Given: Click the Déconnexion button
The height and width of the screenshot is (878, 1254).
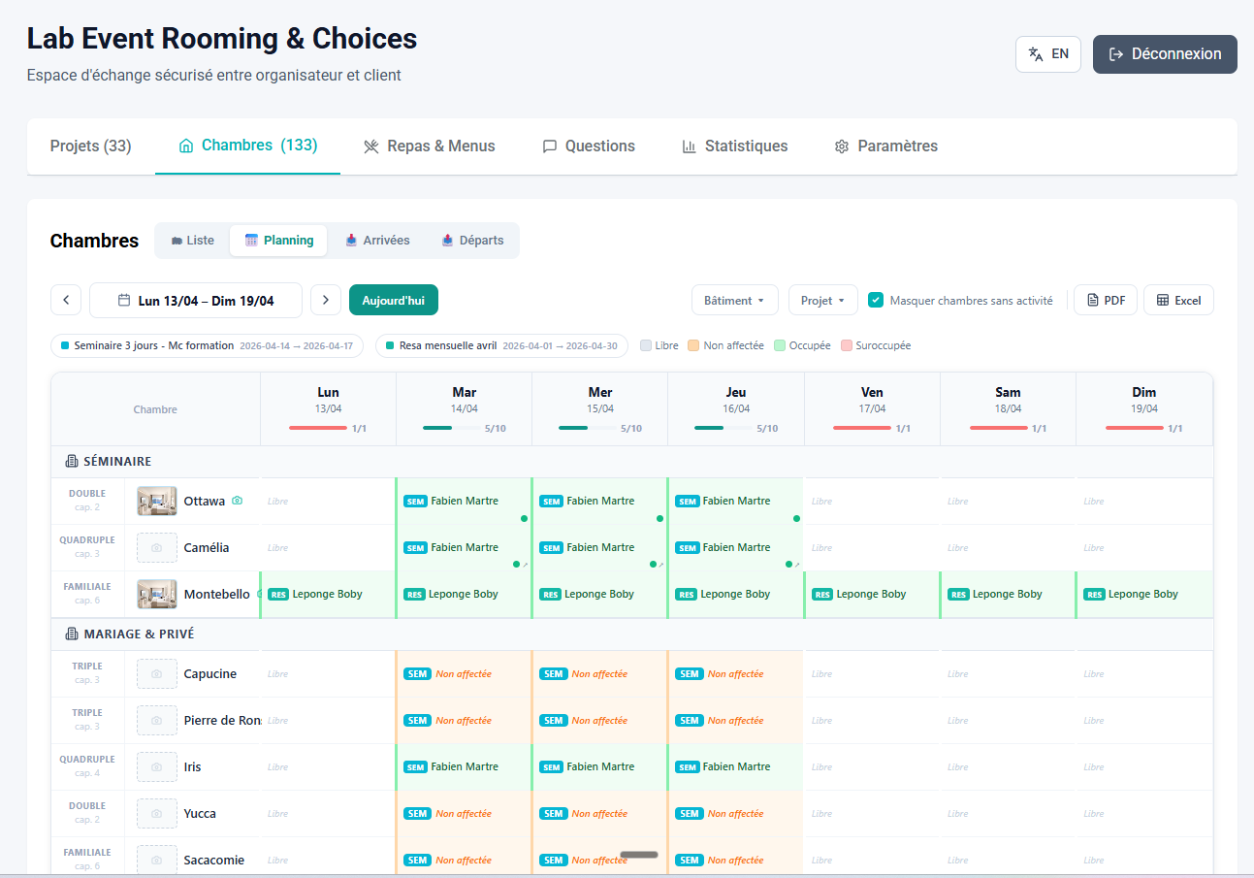Looking at the screenshot, I should (1164, 54).
